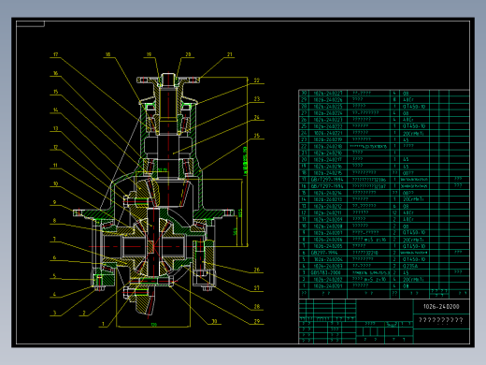Click balloon label 18 above the assembly
The width and height of the screenshot is (486, 365).
(x=107, y=54)
